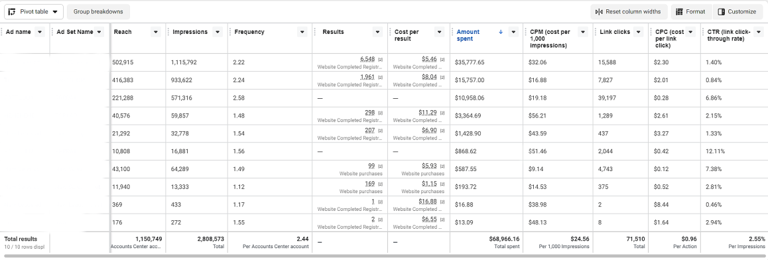Screen dimensions: 768x260
Task: Open the Ad name column dropdown arrow
Action: click(40, 32)
